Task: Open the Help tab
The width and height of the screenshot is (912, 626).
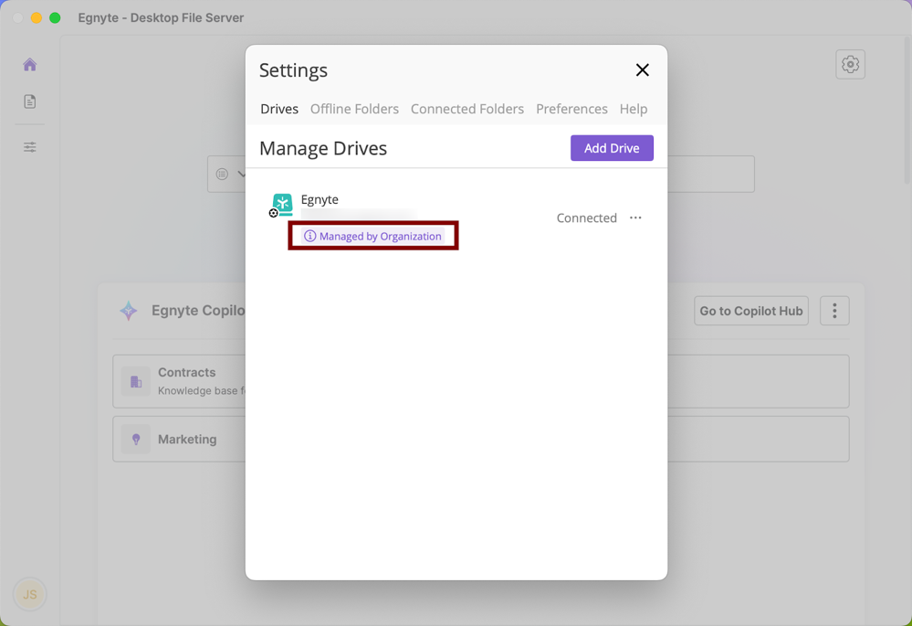Action: pyautogui.click(x=634, y=109)
